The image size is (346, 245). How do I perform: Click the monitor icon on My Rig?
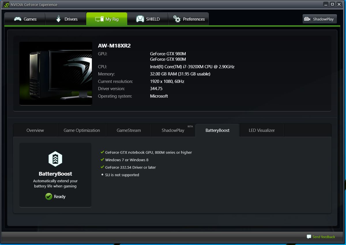99,19
